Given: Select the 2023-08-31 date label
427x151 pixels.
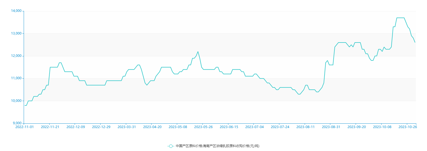Looking at the screenshot, I should coord(331,127).
